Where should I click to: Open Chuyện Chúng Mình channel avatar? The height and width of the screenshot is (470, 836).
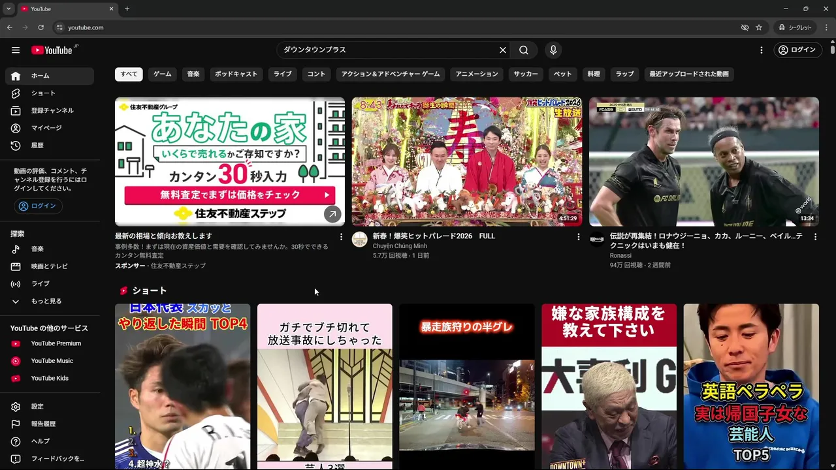click(360, 240)
